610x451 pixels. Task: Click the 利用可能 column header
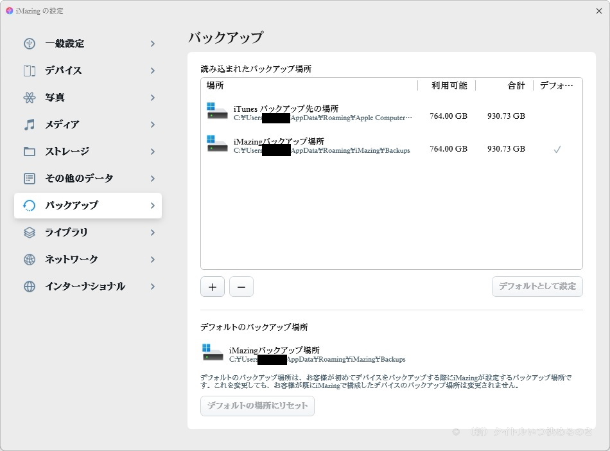click(x=449, y=85)
